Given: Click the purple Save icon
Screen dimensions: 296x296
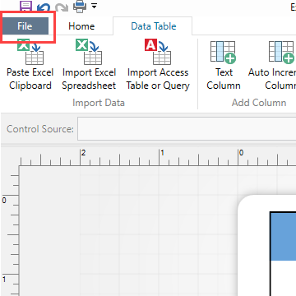Looking at the screenshot, I should tap(25, 6).
